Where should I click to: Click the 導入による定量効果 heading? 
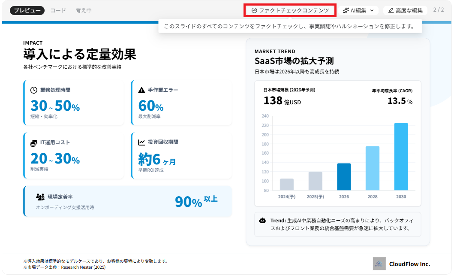click(80, 55)
